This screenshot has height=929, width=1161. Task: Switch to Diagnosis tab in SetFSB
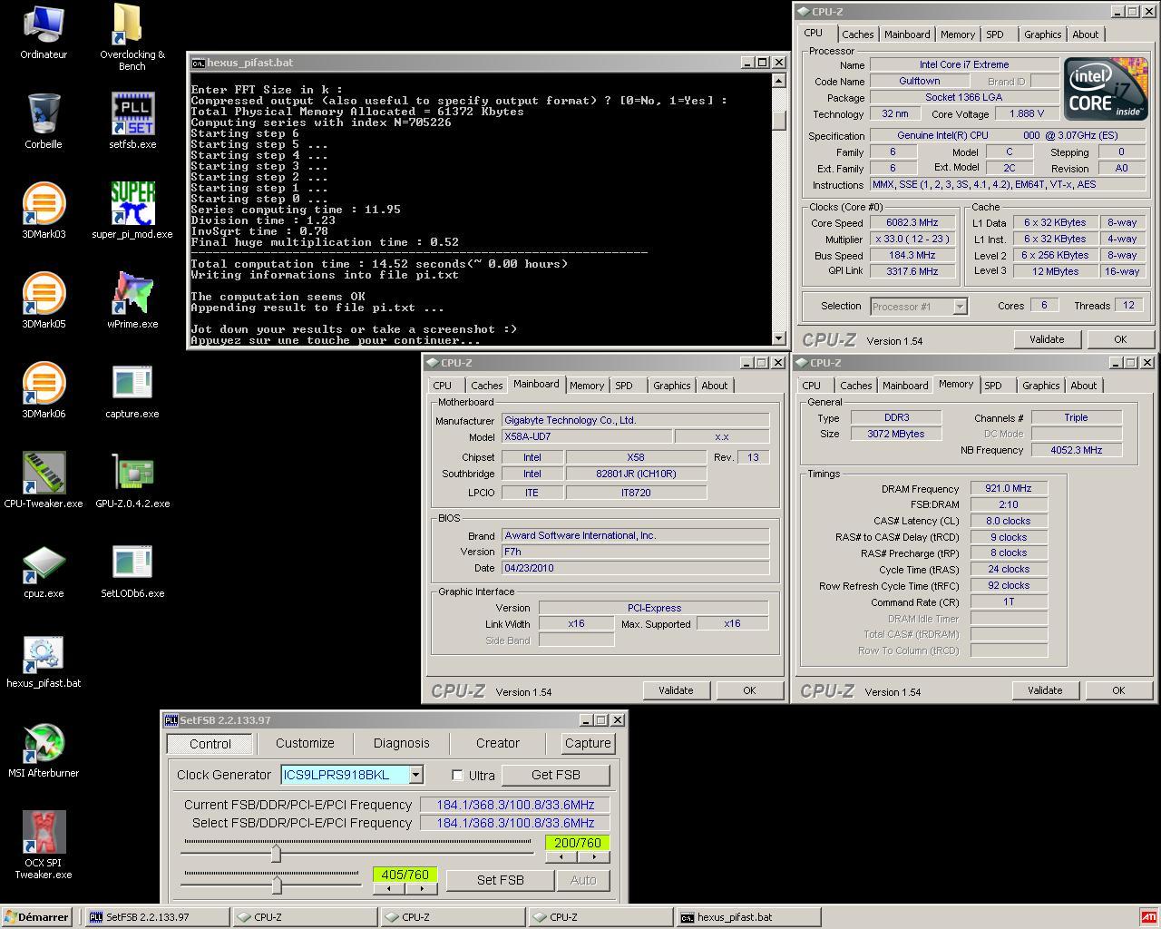point(401,743)
